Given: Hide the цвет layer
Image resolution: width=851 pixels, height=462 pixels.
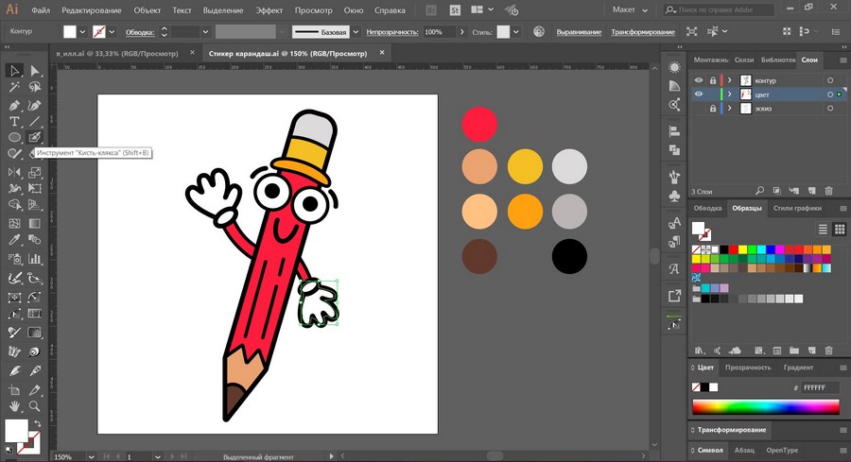Looking at the screenshot, I should (x=699, y=94).
